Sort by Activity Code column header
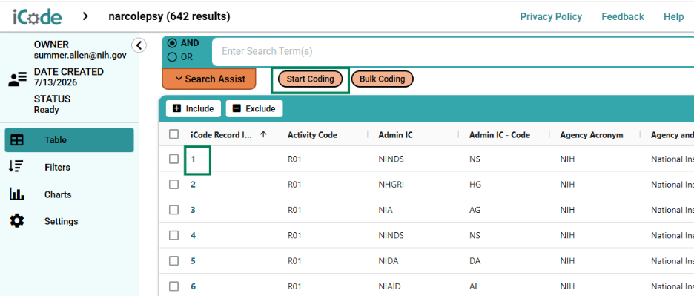 point(312,135)
